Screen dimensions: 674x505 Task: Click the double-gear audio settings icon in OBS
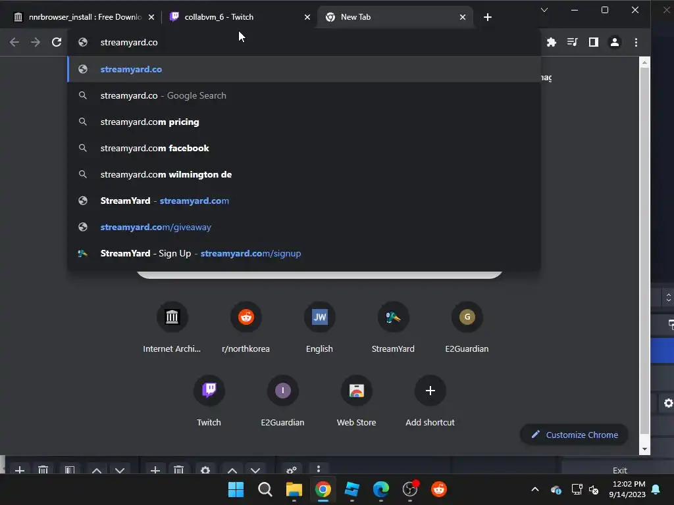[292, 469]
